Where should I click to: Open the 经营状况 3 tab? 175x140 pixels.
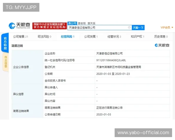(x=114, y=36)
